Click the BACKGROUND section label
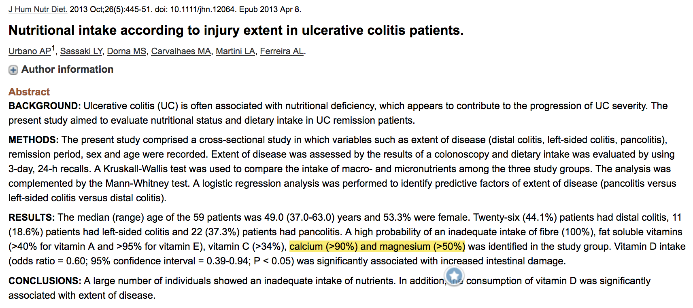 tap(45, 106)
